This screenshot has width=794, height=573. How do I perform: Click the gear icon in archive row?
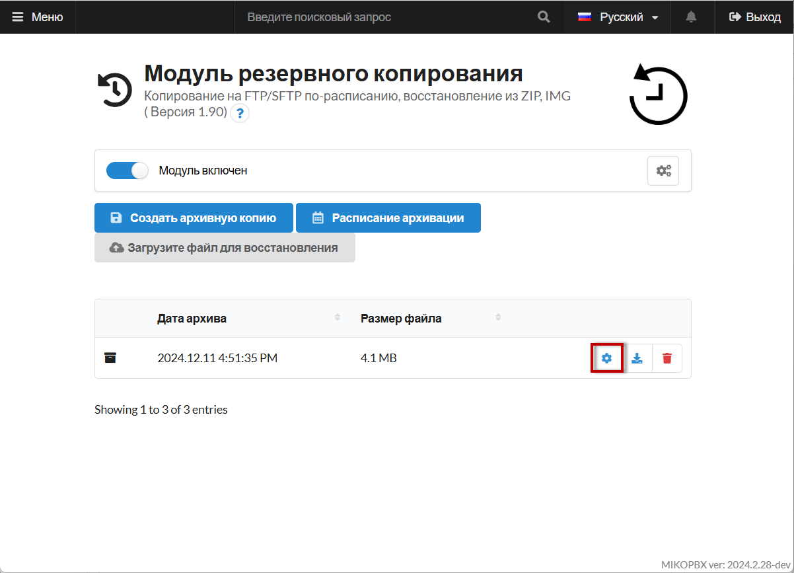coord(606,358)
